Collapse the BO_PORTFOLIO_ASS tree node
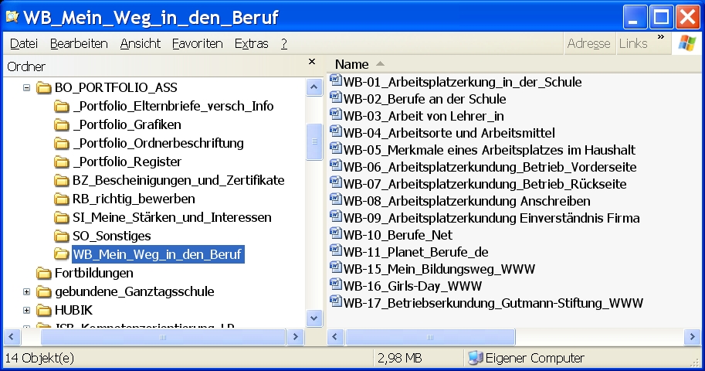The height and width of the screenshot is (371, 705). coord(26,87)
